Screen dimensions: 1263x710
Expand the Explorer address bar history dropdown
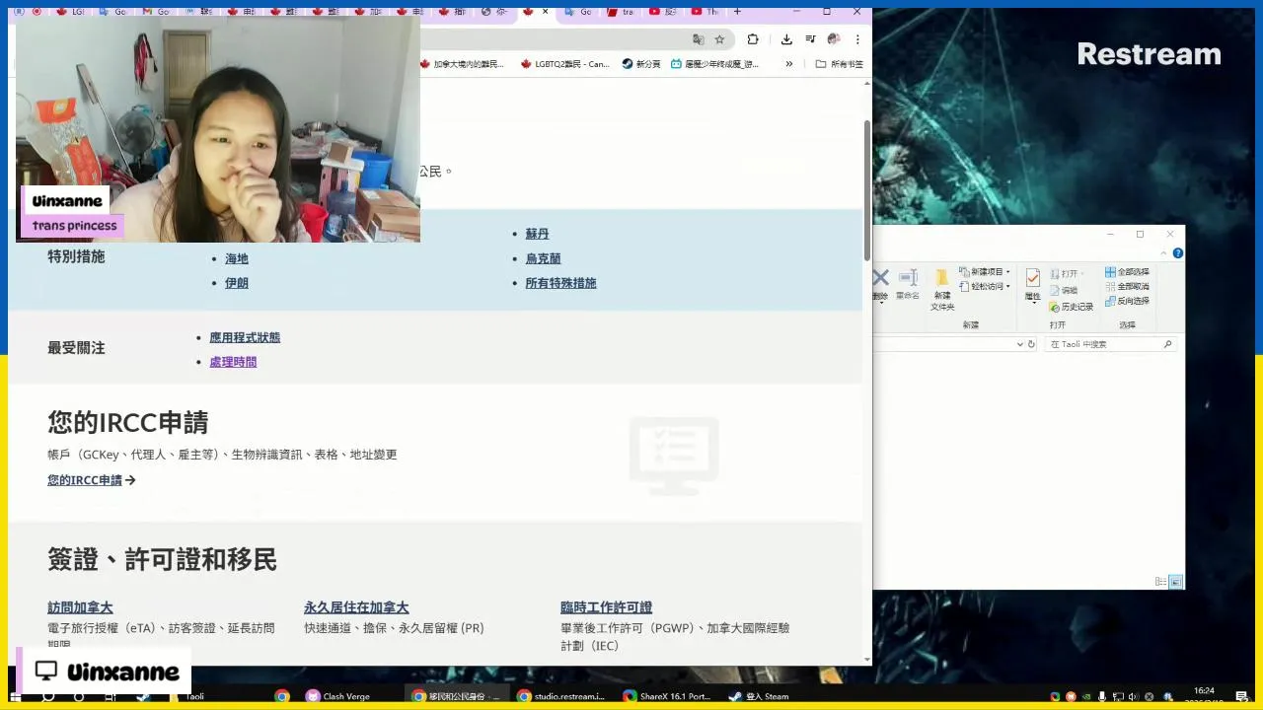click(1020, 344)
